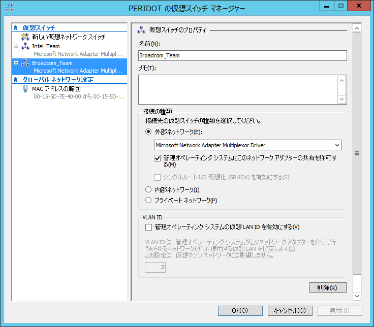Click the 接続先の仮想スイッチの種類を選択してください text

tap(203, 121)
